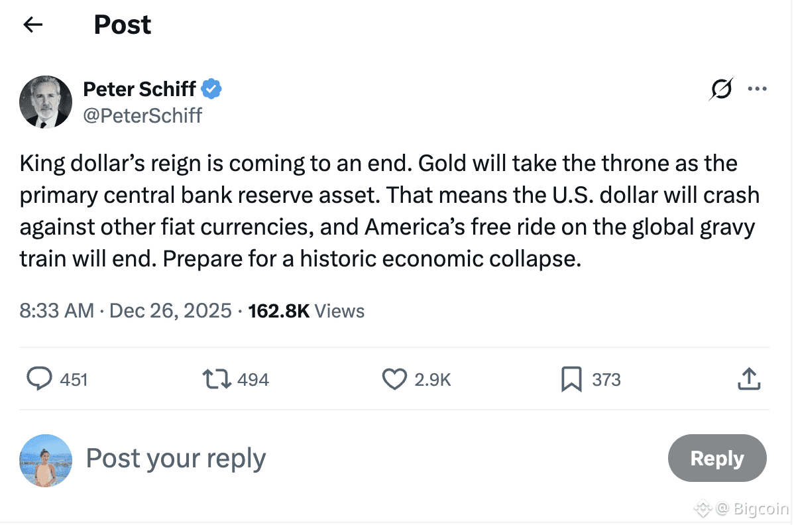View the 162.8K Views analytics

click(x=306, y=310)
